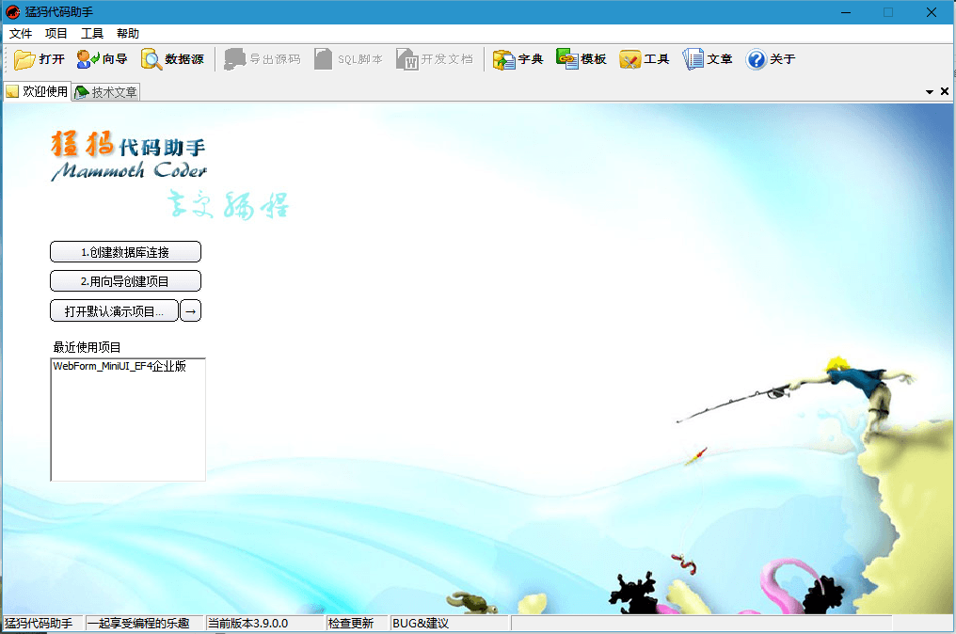This screenshot has height=634, width=956.
Task: Open the 文件 menu
Action: click(21, 34)
